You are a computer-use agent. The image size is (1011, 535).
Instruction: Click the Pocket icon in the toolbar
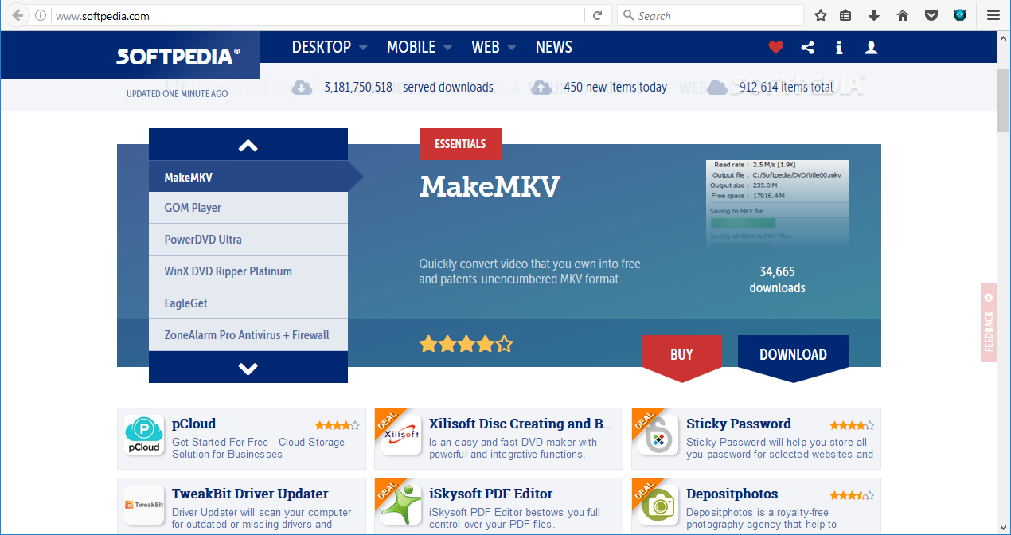coord(931,15)
